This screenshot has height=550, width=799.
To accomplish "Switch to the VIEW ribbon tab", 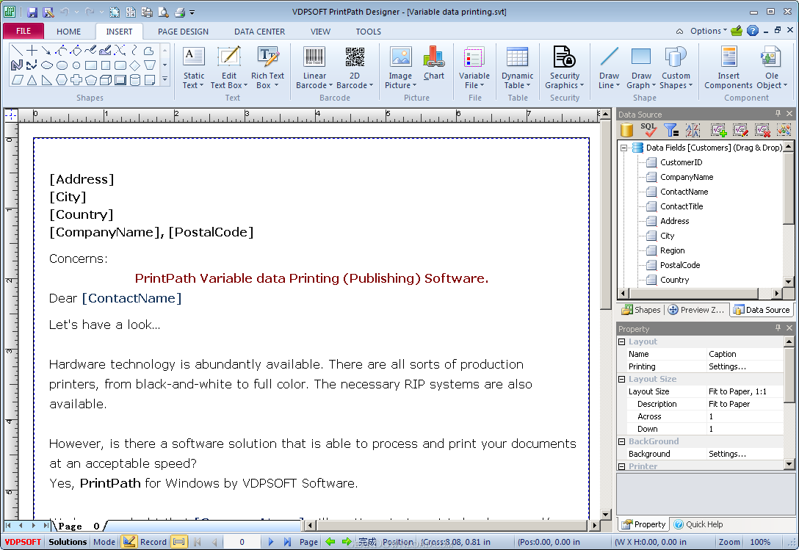I will pyautogui.click(x=320, y=32).
